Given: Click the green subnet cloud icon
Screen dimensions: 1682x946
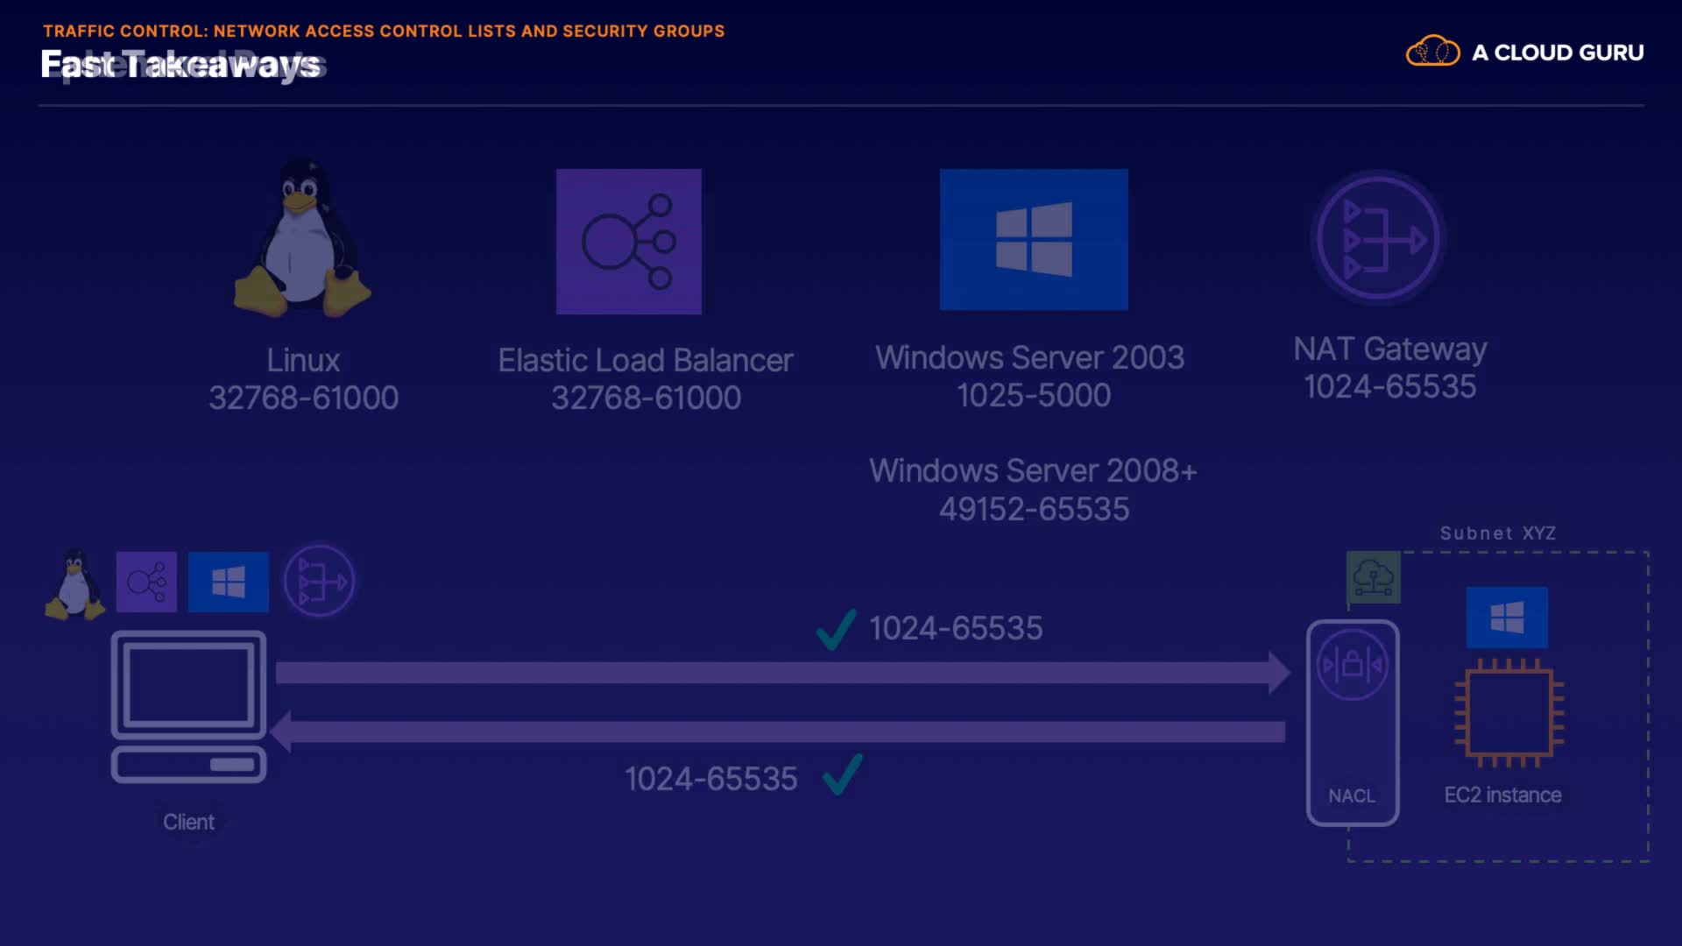Looking at the screenshot, I should pyautogui.click(x=1373, y=577).
